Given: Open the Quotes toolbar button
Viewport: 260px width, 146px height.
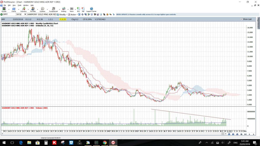Looking at the screenshot, I should pyautogui.click(x=4, y=10).
